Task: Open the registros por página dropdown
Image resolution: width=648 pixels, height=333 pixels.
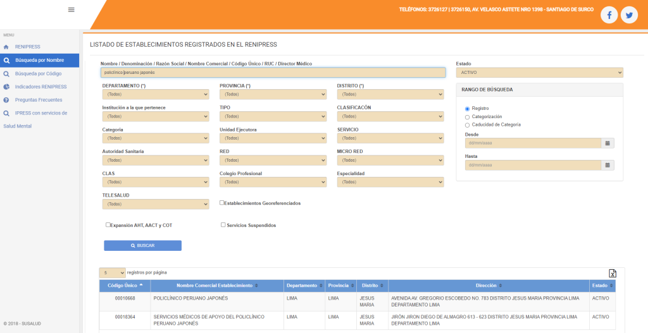Action: pos(112,273)
